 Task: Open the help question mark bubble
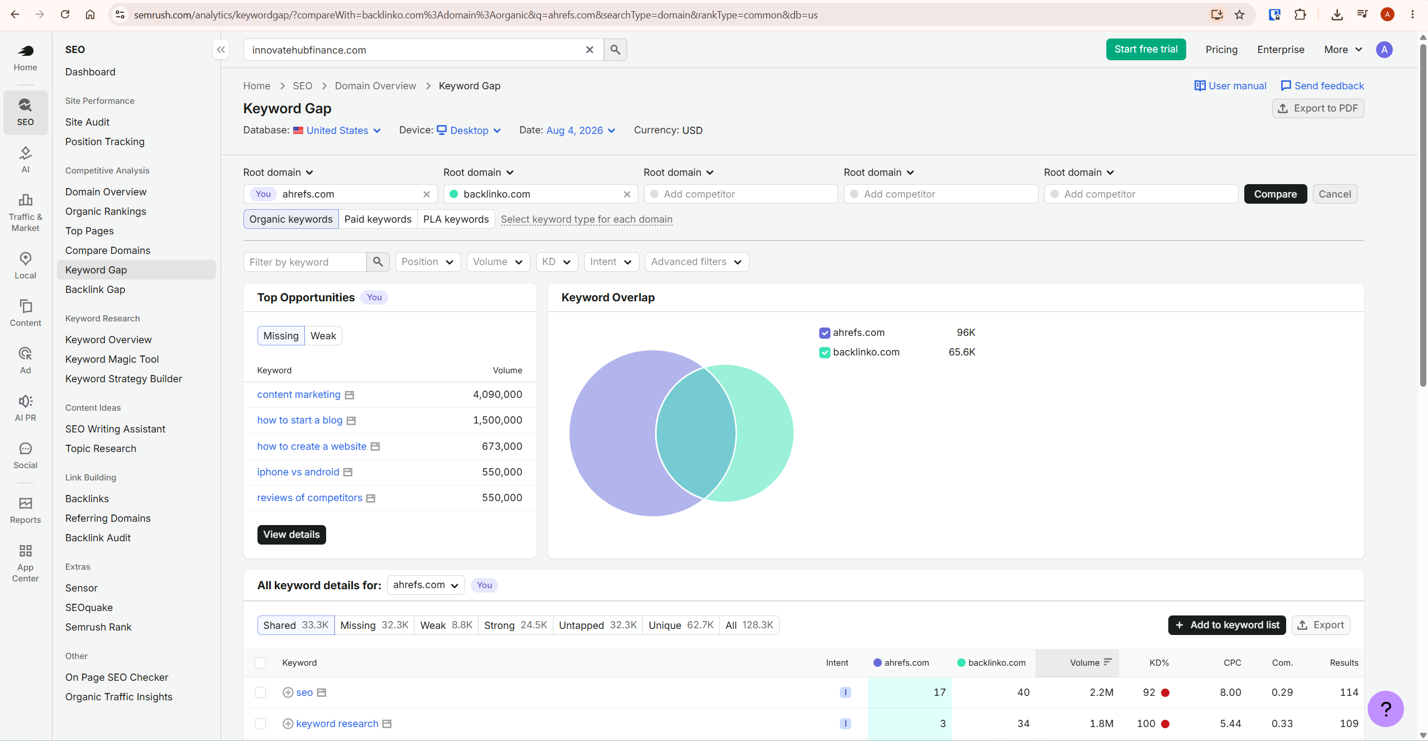coord(1385,709)
